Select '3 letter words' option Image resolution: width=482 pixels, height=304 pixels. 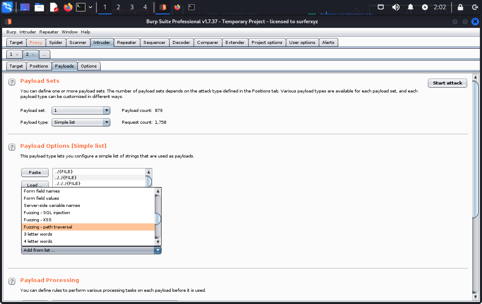[x=88, y=234]
